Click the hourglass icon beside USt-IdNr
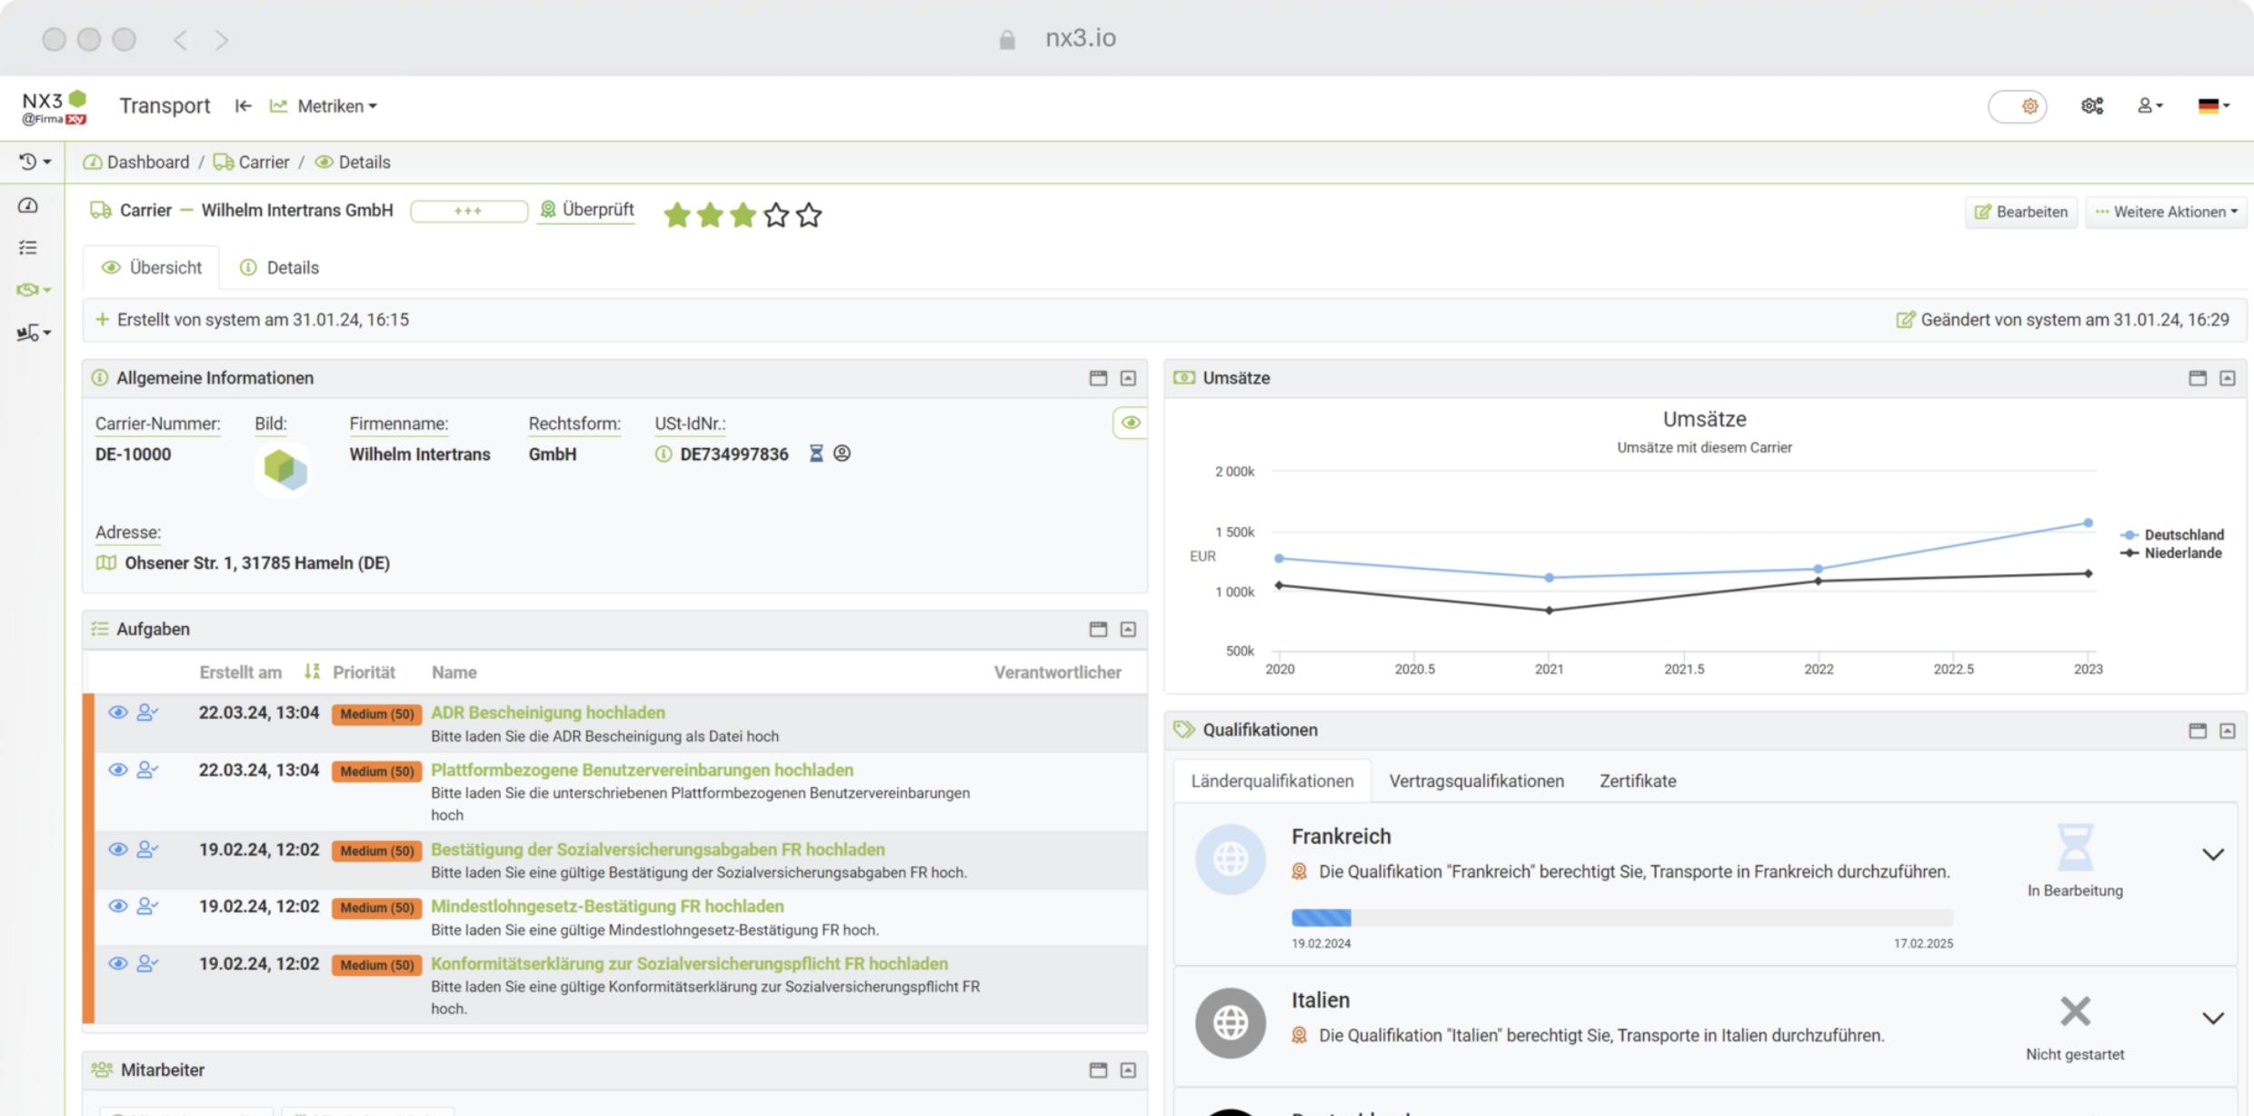 click(816, 453)
